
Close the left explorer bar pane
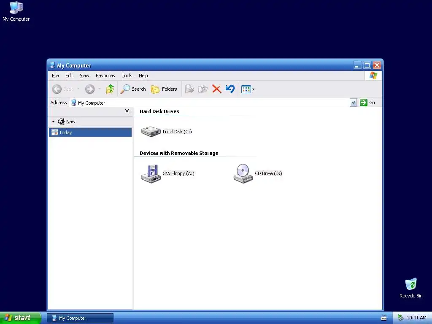point(127,111)
